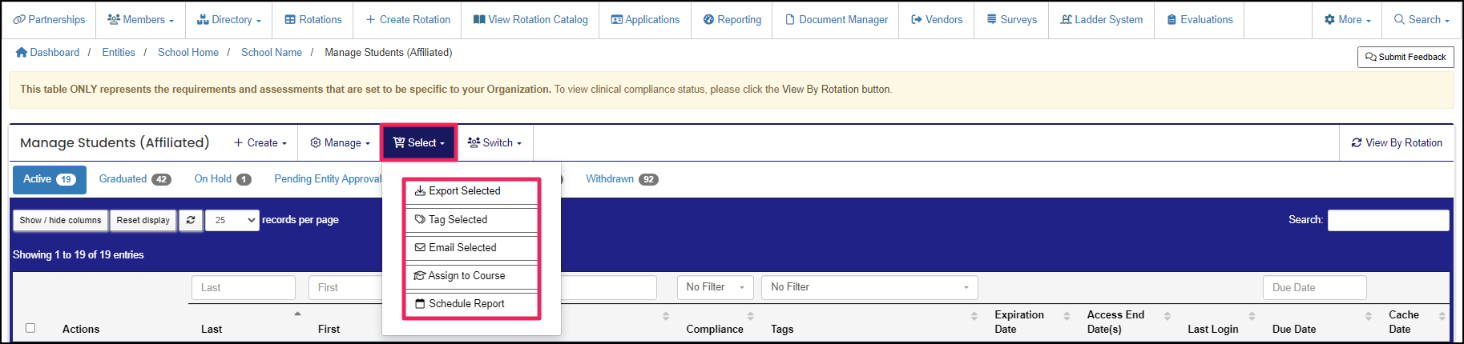Sort by Expiration Date column

click(1019, 322)
